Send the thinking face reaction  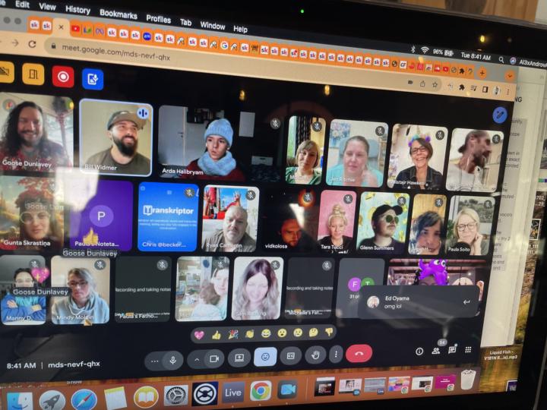(x=313, y=332)
